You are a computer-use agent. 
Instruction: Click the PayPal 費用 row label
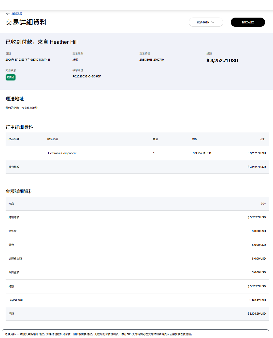click(16, 300)
